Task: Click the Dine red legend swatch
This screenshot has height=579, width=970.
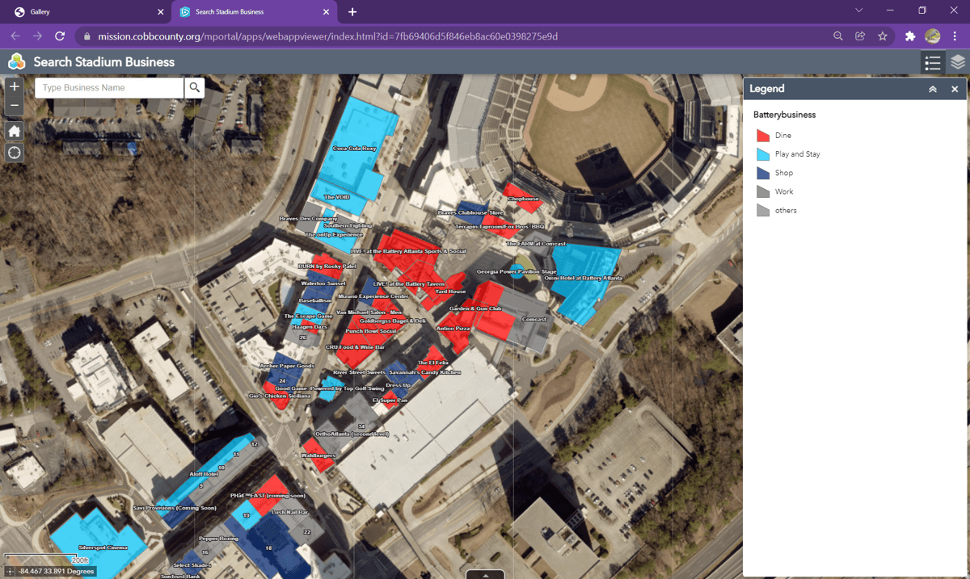Action: 762,136
